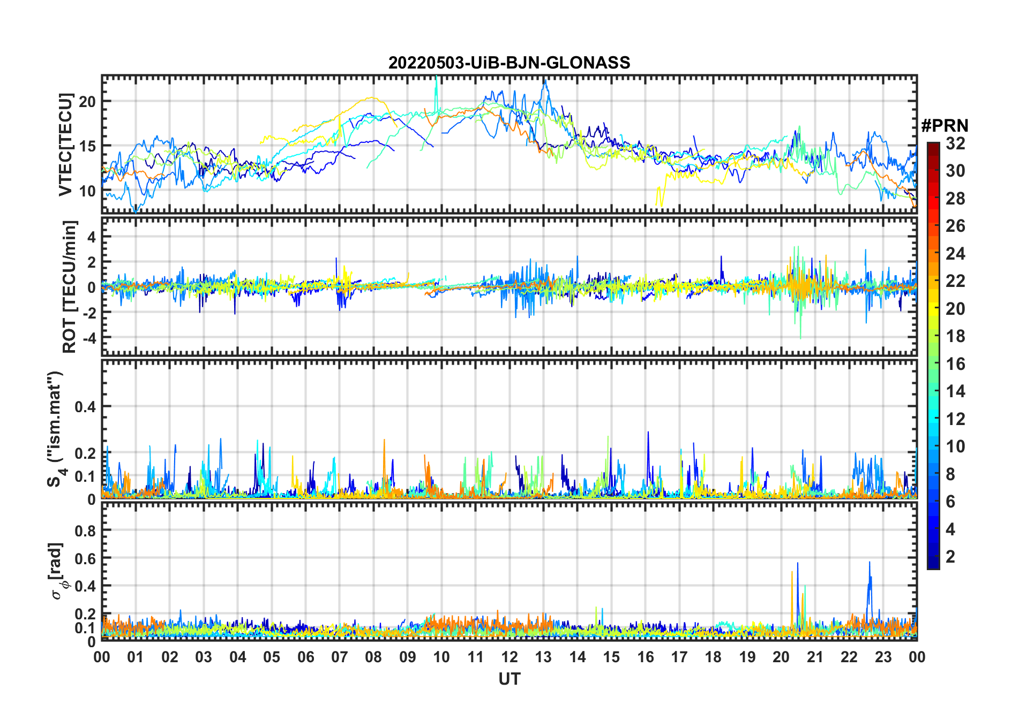Viewport: 1019px width, 712px height.
Task: Click the 06 tick on the UT axis
Action: (x=306, y=657)
